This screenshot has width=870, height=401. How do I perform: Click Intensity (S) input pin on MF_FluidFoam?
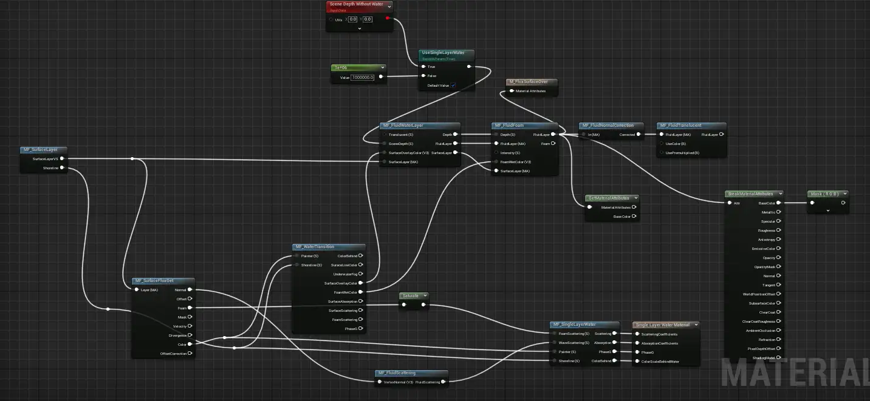tap(496, 153)
